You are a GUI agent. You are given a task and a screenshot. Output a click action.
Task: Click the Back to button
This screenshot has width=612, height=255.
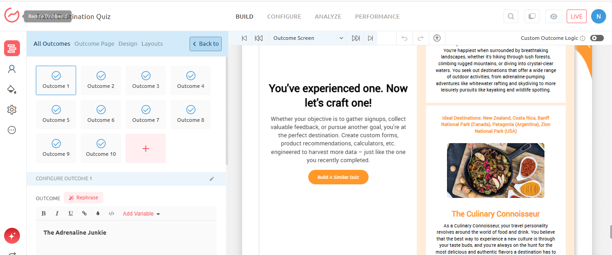pos(205,44)
